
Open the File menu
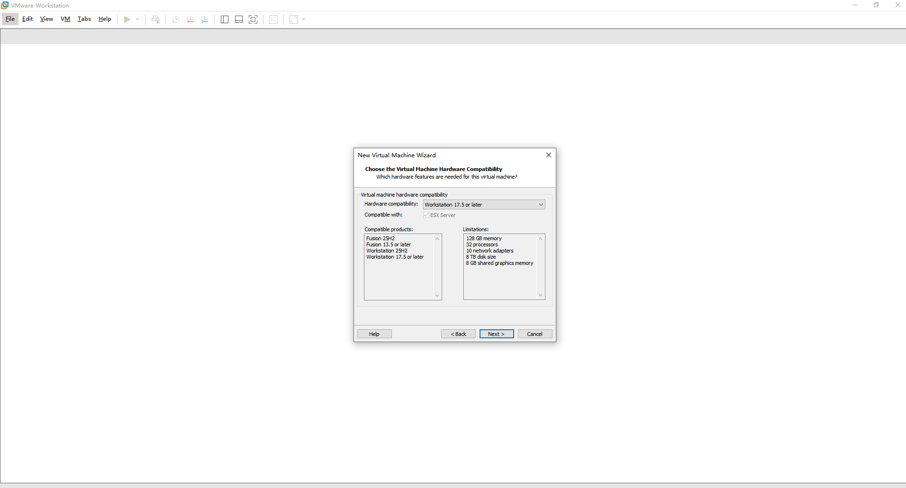10,19
